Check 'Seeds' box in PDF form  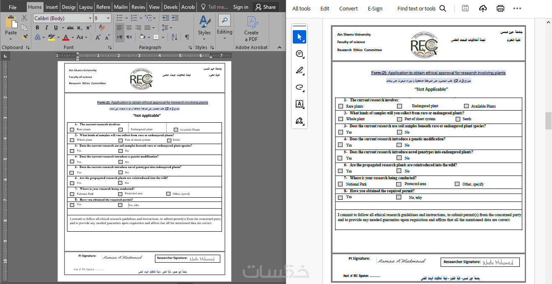[x=458, y=119]
